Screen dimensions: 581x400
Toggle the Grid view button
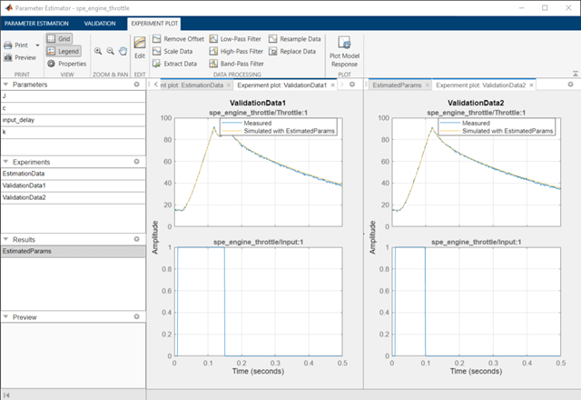click(x=59, y=38)
